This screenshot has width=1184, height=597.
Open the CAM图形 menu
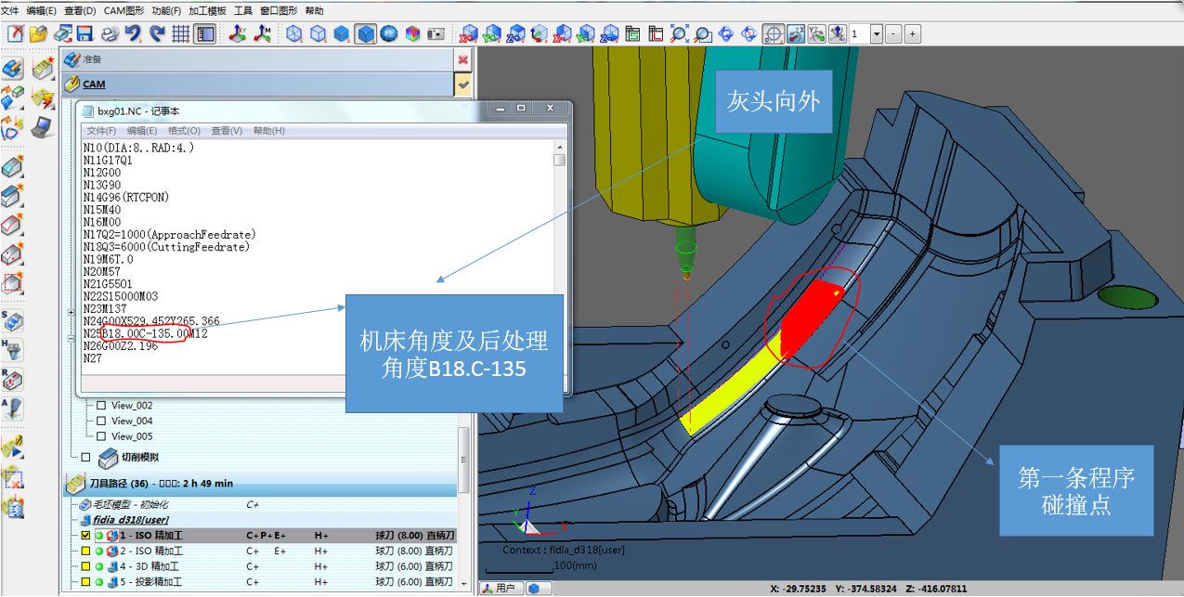124,11
